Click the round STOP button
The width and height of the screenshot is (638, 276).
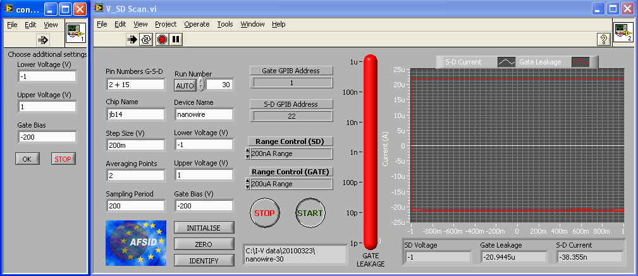pyautogui.click(x=264, y=213)
